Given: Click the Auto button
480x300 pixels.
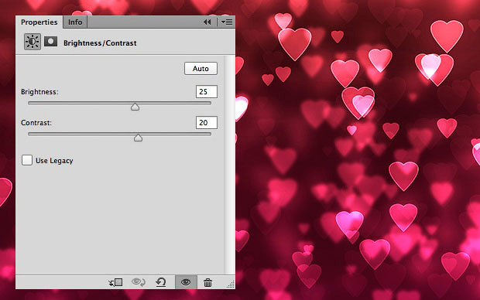Looking at the screenshot, I should coord(201,69).
